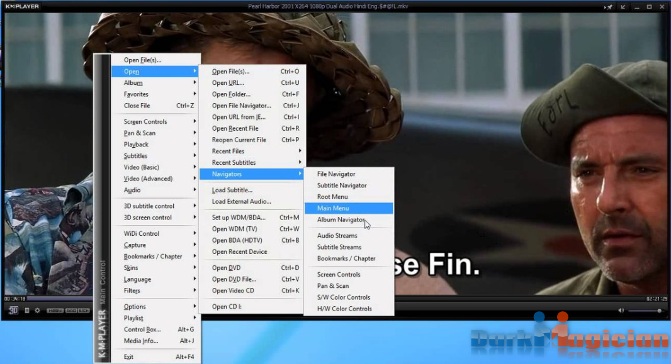Expand Video (Basic) submenu
Image resolution: width=671 pixels, height=364 pixels.
click(155, 167)
